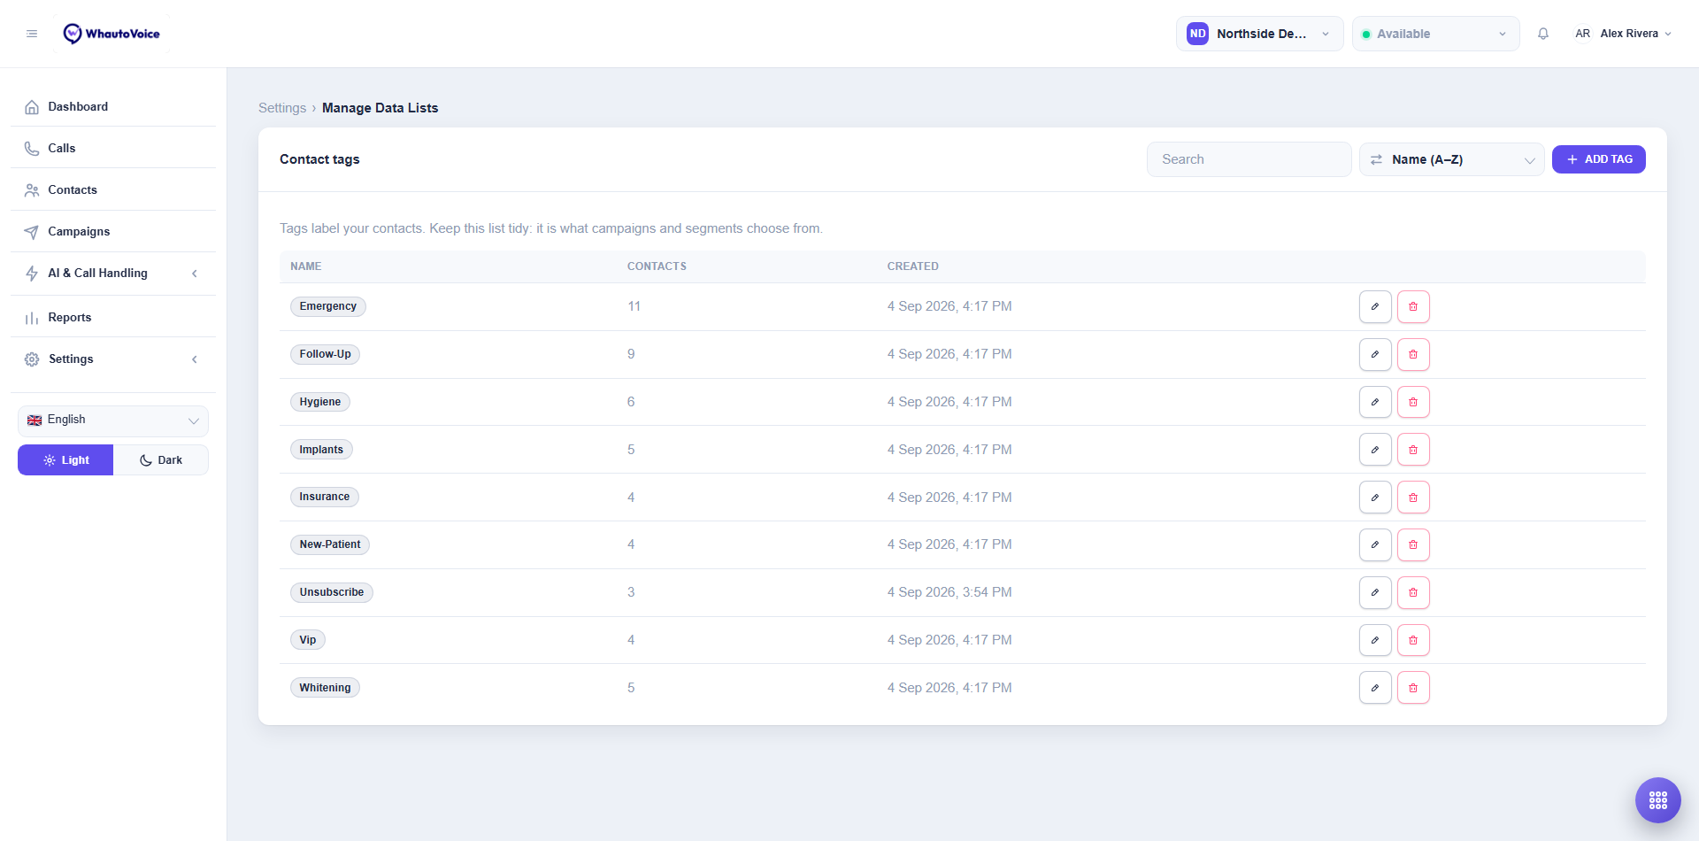The image size is (1699, 841).
Task: Click the Hygiene tag chip
Action: (x=319, y=402)
